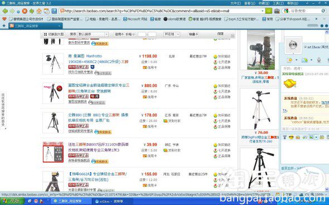Image resolution: width=329 pixels, height=205 pixels.
Task: Click the green refresh arrow icon
Action: pyautogui.click(x=32, y=11)
